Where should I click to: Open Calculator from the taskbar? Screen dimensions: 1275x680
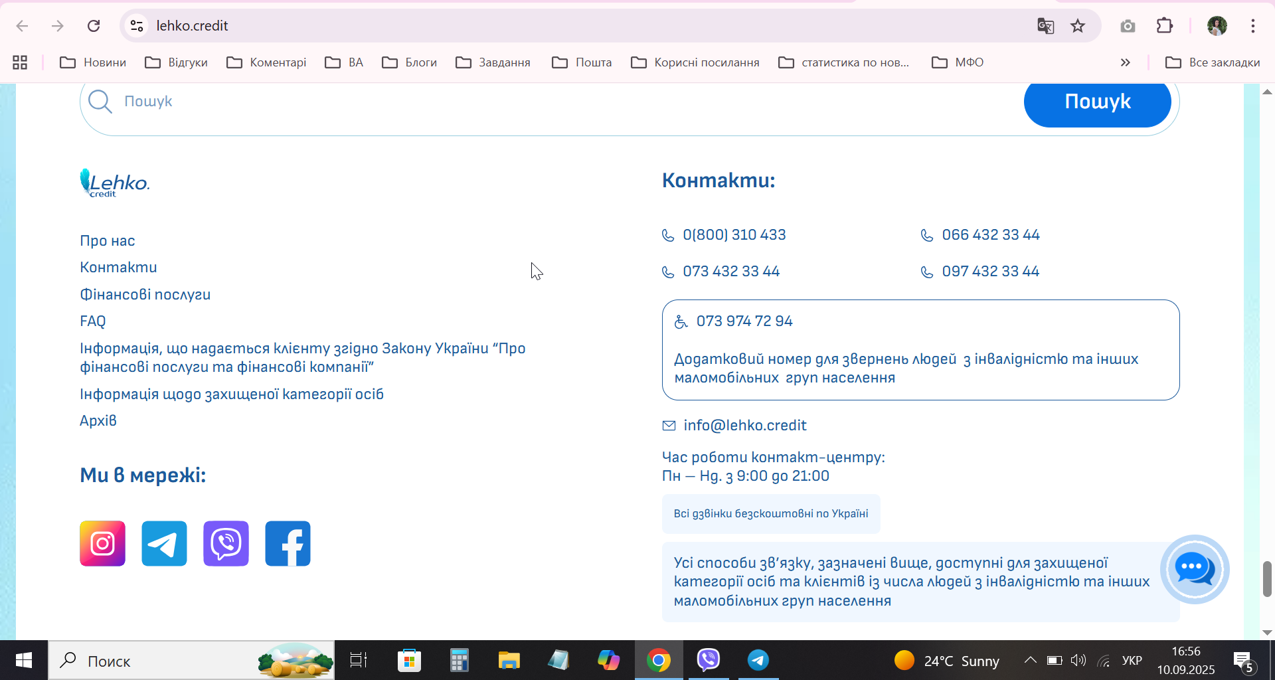coord(459,660)
